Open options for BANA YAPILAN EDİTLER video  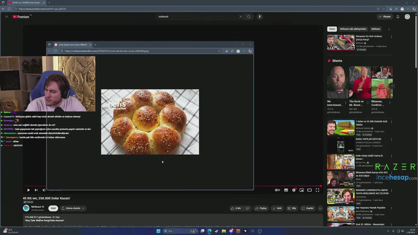click(x=391, y=140)
